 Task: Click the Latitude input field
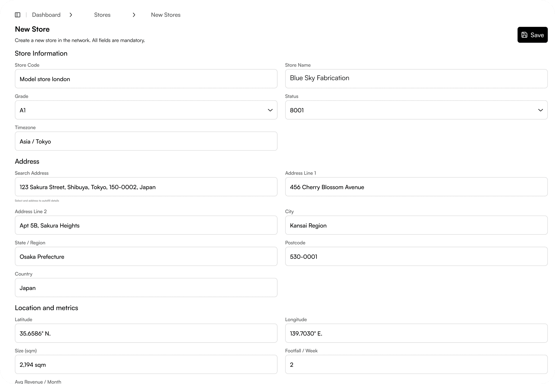pyautogui.click(x=146, y=333)
